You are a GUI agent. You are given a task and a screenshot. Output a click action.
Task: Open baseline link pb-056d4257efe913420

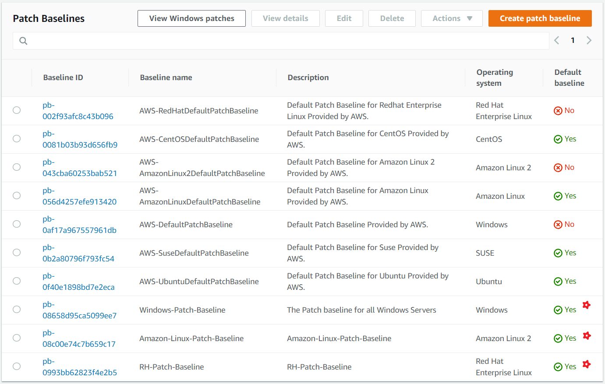click(x=79, y=196)
